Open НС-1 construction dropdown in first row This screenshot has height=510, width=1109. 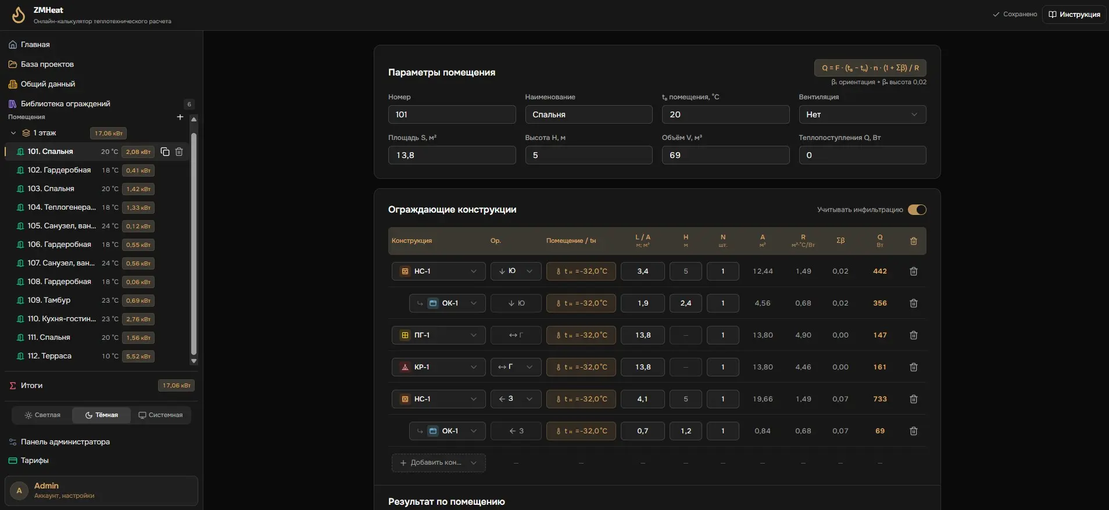pos(439,271)
